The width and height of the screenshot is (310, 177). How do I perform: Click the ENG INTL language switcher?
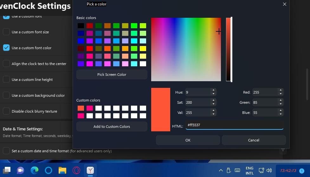(249, 170)
